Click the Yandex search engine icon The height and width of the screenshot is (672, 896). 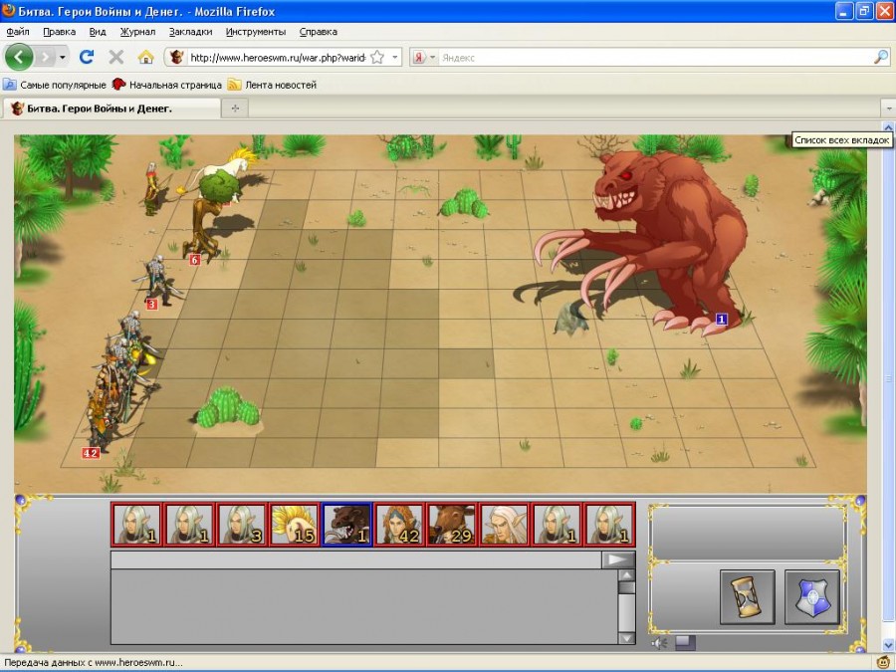[419, 57]
